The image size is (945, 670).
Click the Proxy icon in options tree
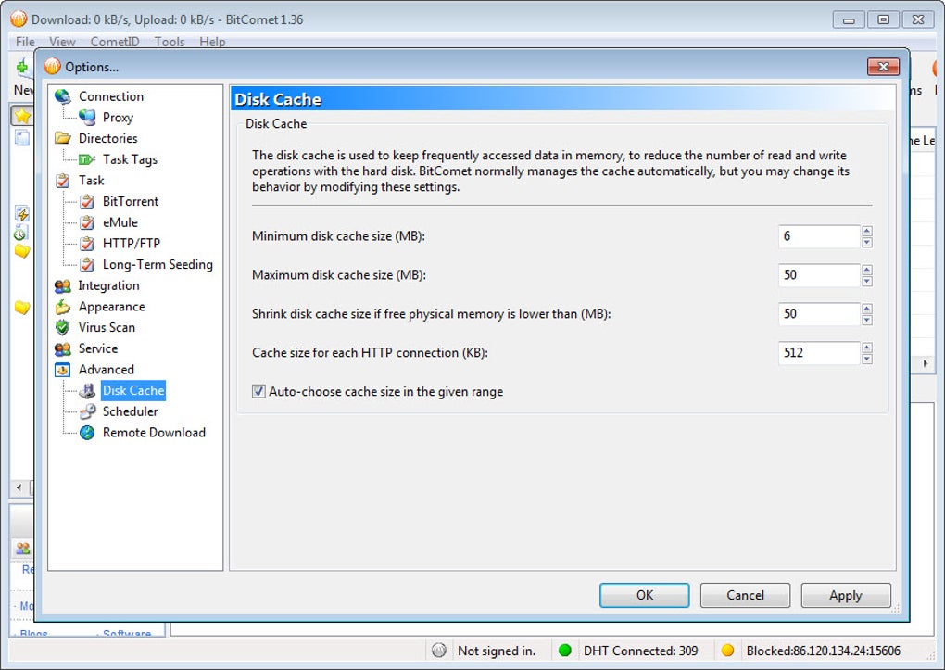pos(87,118)
